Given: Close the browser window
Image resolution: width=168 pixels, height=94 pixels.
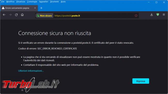Looking at the screenshot, I should [x=164, y=2].
